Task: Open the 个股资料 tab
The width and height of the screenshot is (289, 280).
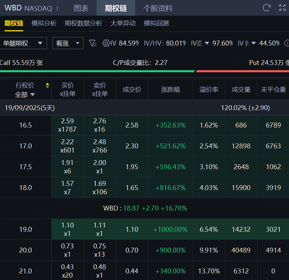Action: pyautogui.click(x=158, y=8)
